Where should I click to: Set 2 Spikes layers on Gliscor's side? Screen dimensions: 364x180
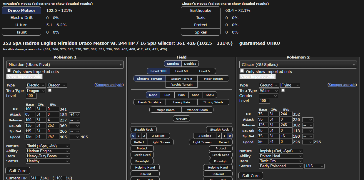219,136
